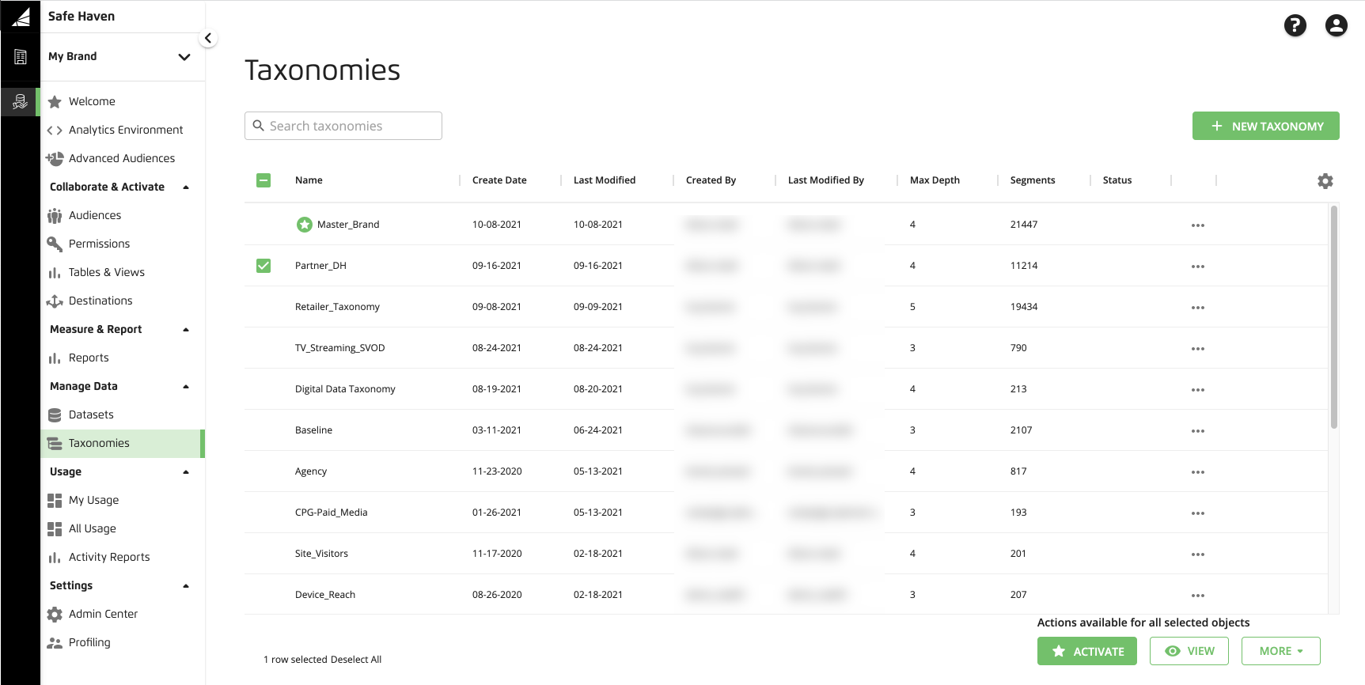Click the Analytics Environment code icon
Image resolution: width=1365 pixels, height=685 pixels.
[x=55, y=130]
